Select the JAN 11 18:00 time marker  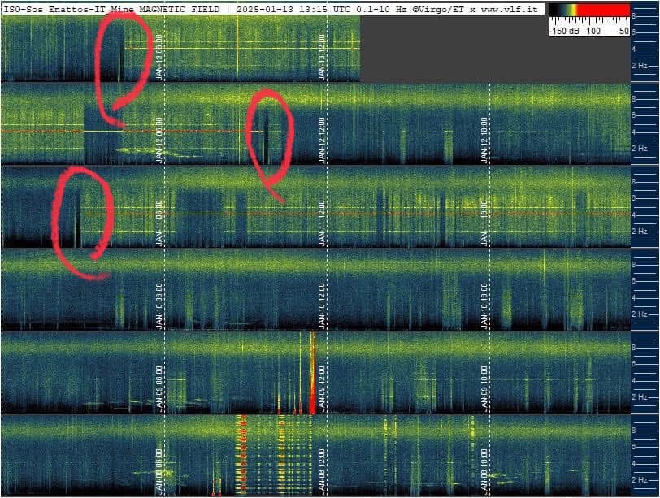click(485, 222)
